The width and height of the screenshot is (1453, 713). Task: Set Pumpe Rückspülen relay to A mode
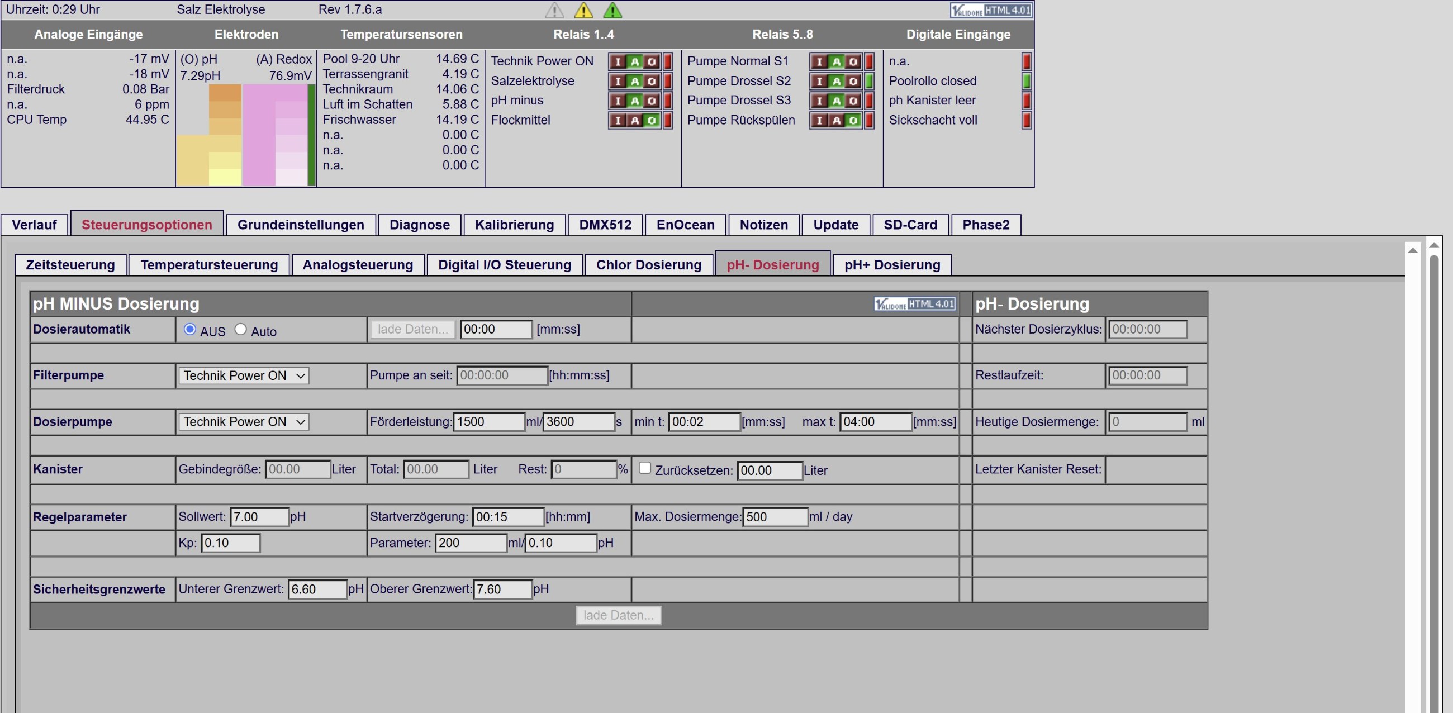click(837, 120)
